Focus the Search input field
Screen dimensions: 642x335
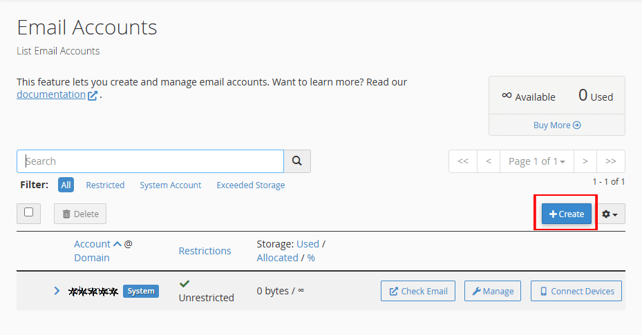150,161
